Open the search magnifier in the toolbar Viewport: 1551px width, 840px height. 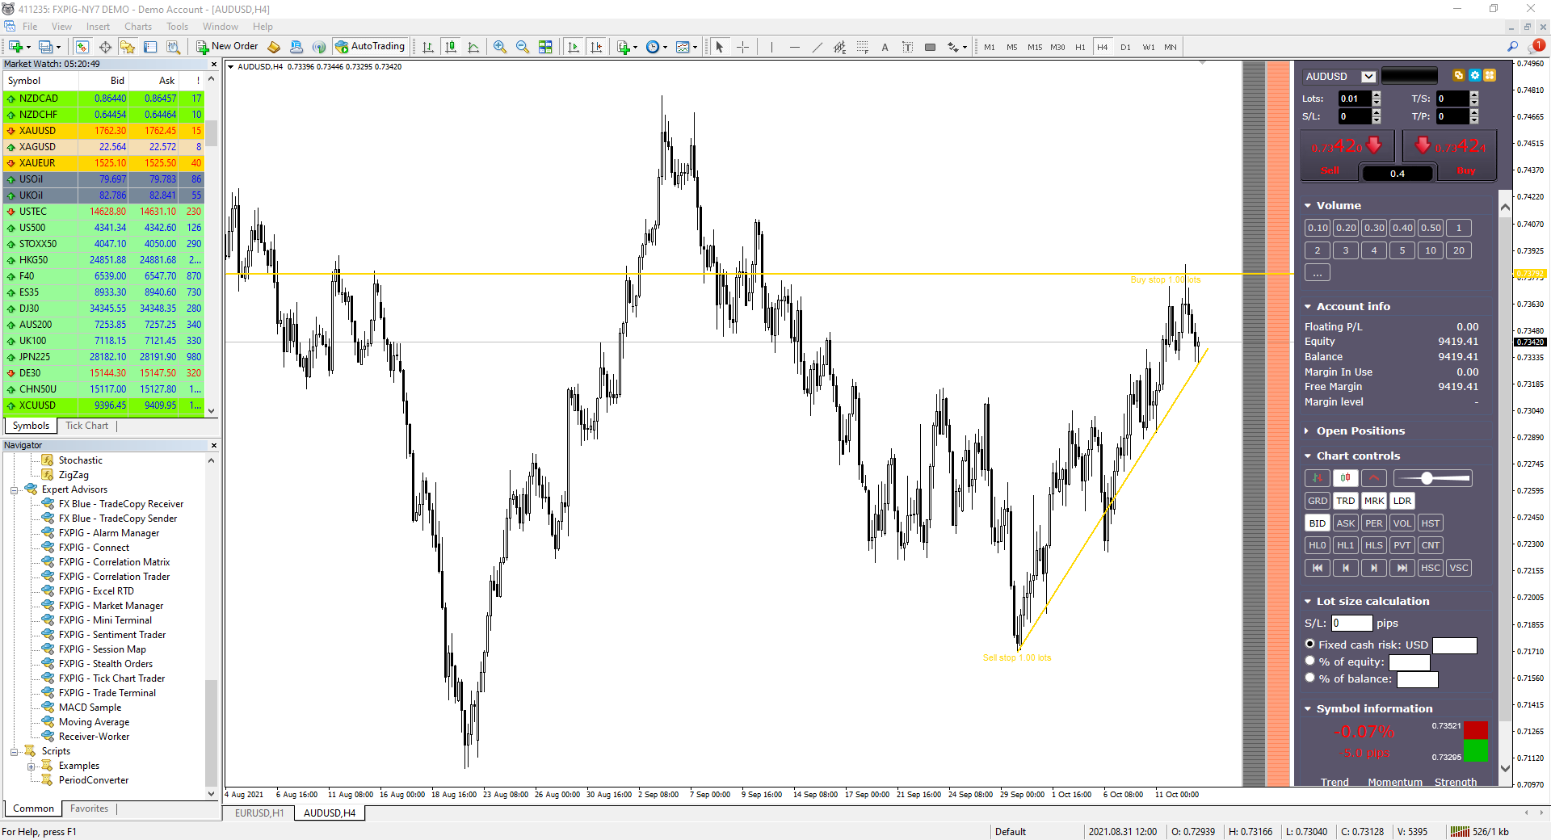[1512, 47]
